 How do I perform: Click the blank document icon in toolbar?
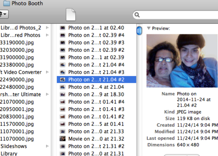pyautogui.click(x=70, y=14)
